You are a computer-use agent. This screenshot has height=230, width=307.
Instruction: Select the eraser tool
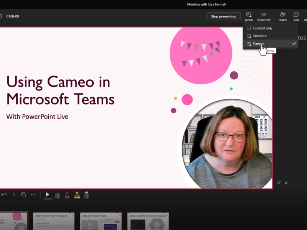(86, 195)
